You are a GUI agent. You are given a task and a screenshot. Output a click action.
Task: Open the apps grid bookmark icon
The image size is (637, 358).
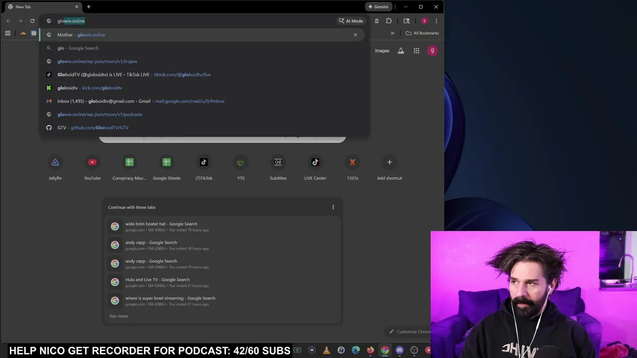point(7,33)
